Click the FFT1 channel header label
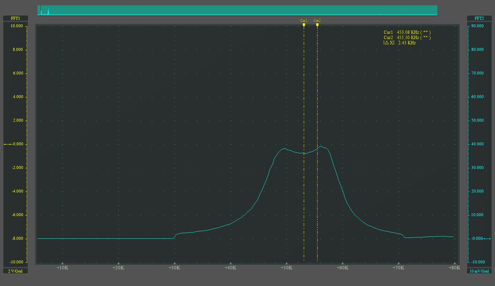This screenshot has width=495, height=286. [15, 18]
